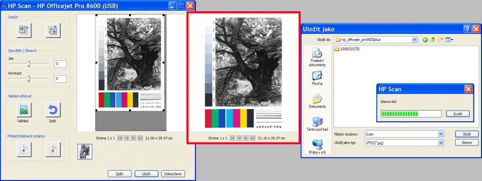Close the HP Scan progress dialog
The image size is (482, 181).
tap(468, 89)
